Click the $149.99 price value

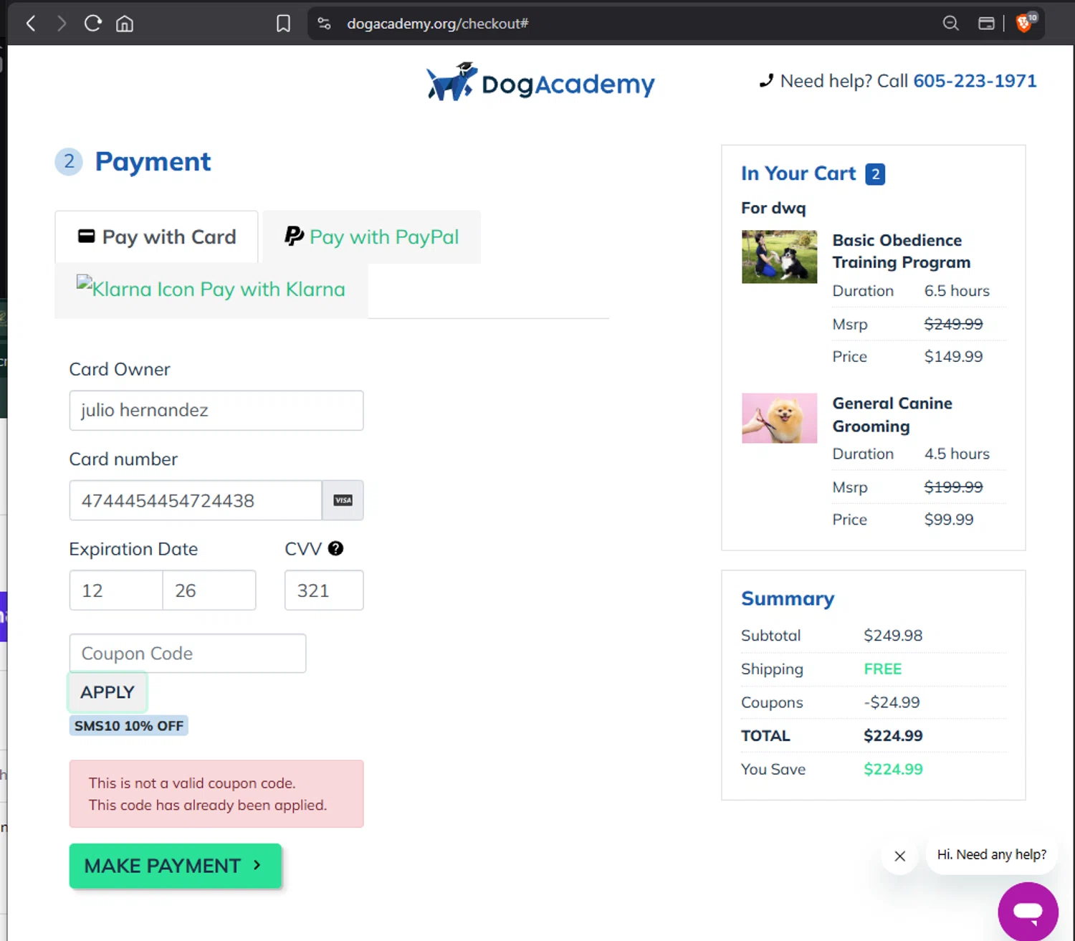953,357
